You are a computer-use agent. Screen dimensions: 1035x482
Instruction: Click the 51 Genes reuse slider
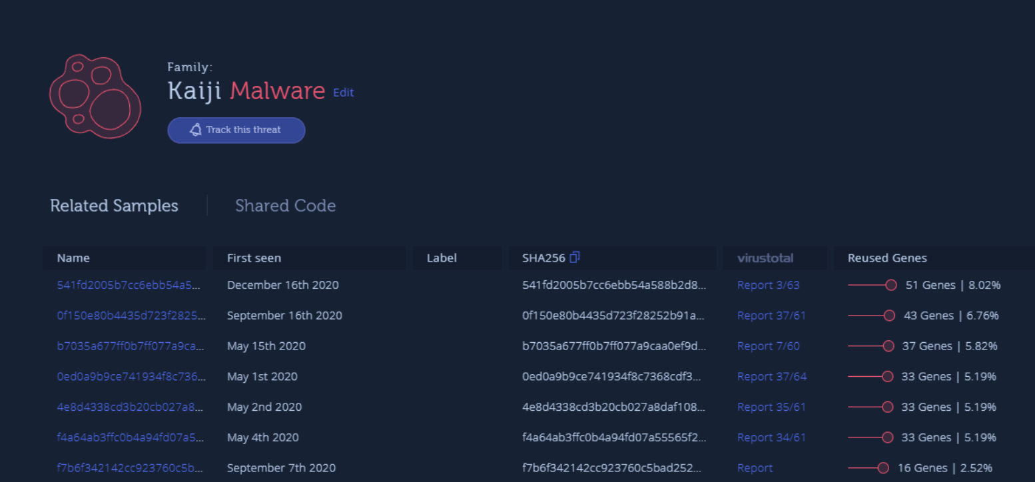(x=872, y=285)
